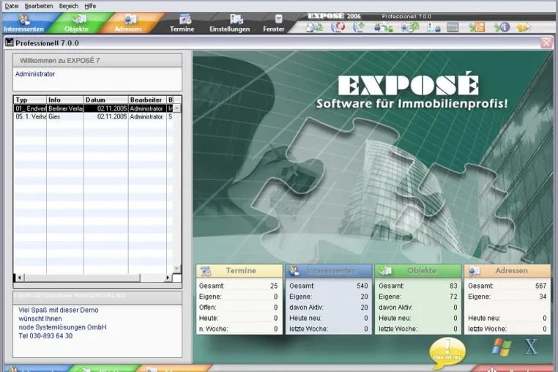Viewport: 558px width, 372px height.
Task: Click the Windows logo on the splash panel
Action: pos(502,347)
